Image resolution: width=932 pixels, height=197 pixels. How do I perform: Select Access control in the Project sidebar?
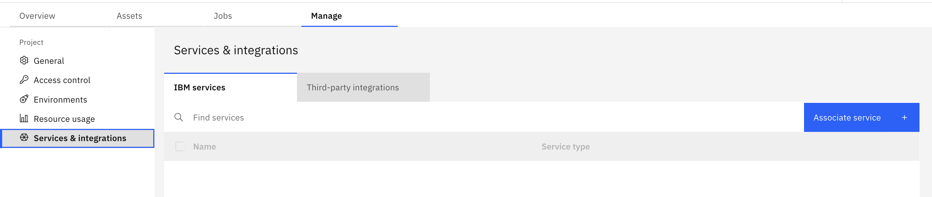[62, 80]
